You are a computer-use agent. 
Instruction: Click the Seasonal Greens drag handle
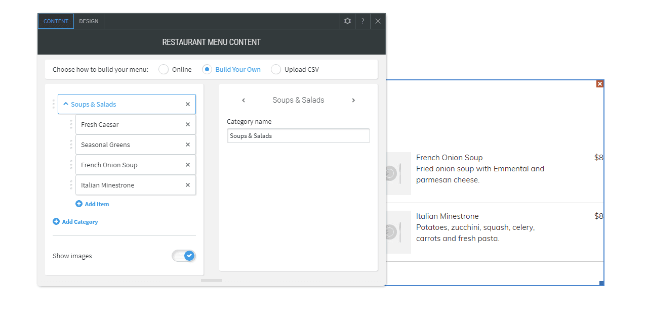tap(71, 145)
